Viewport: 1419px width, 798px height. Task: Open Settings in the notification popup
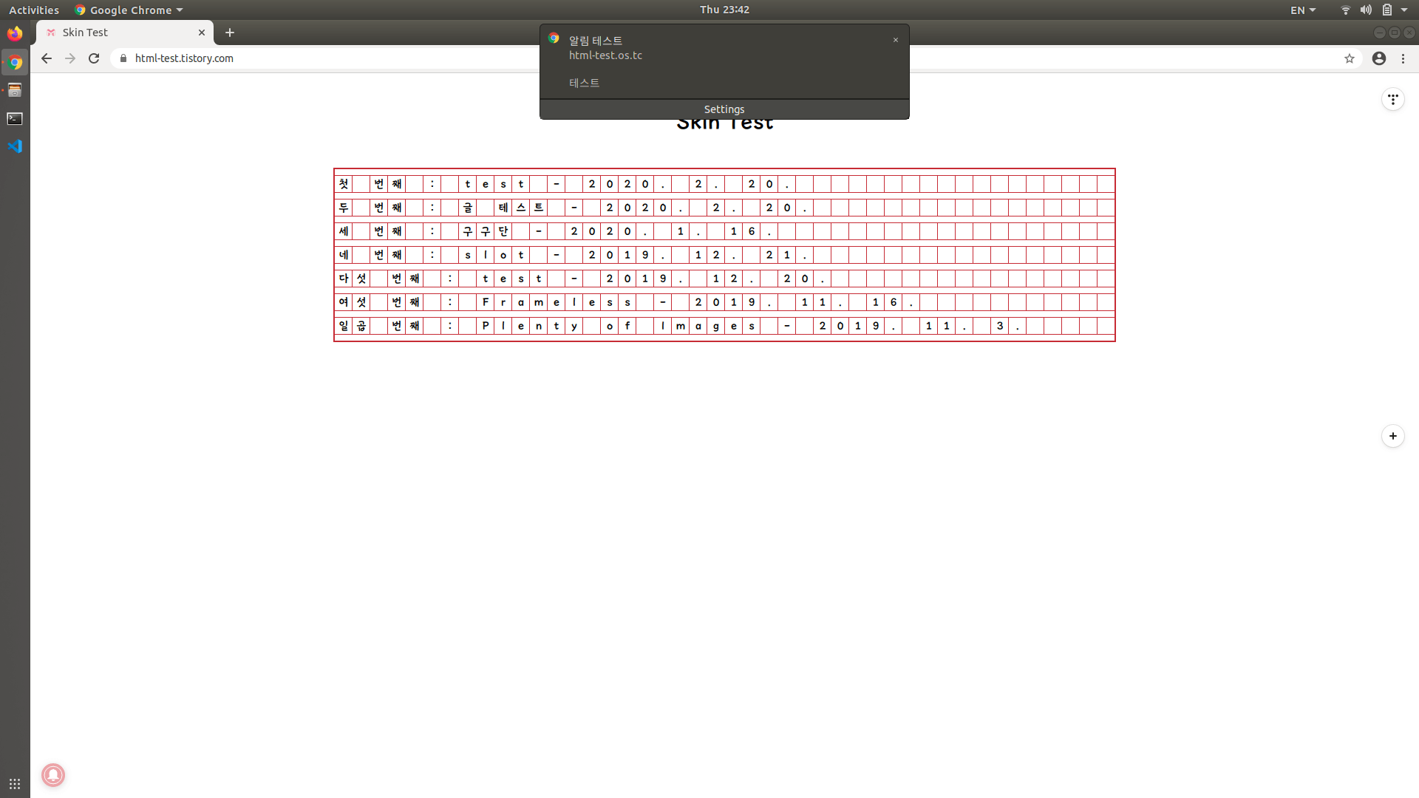click(724, 109)
